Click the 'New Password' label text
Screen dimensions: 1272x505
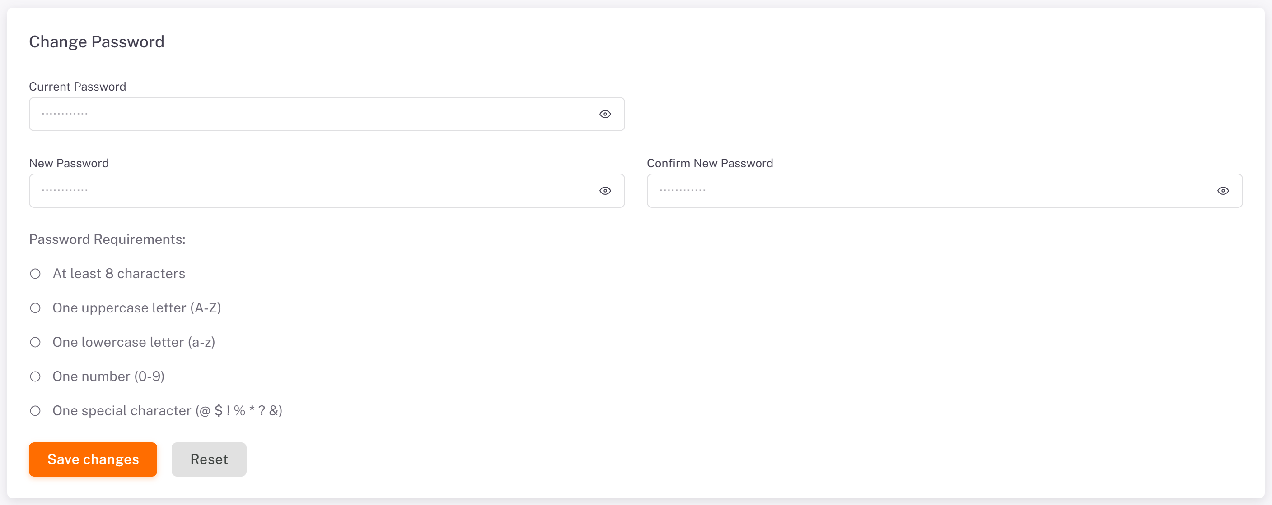point(69,164)
